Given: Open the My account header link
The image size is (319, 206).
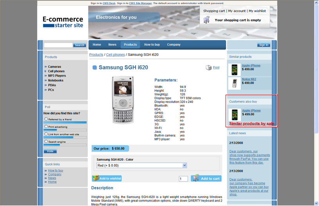Looking at the screenshot, I should (x=237, y=11).
